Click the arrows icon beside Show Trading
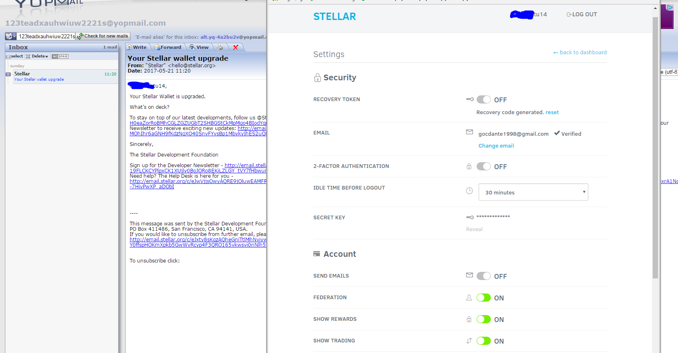The height and width of the screenshot is (353, 678). 469,341
